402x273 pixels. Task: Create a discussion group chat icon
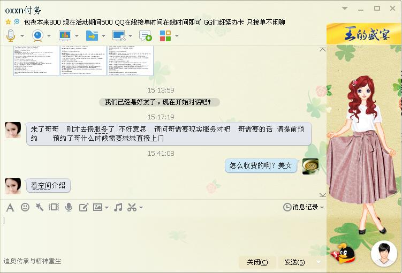146,35
